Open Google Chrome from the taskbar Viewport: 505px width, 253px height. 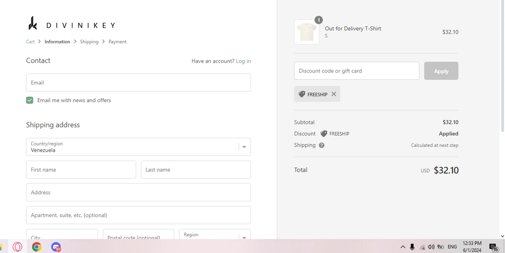[x=37, y=247]
